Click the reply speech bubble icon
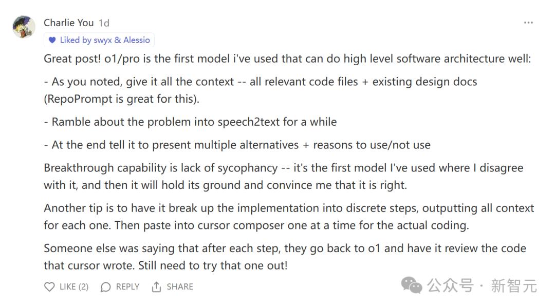The width and height of the screenshot is (555, 308). point(106,287)
